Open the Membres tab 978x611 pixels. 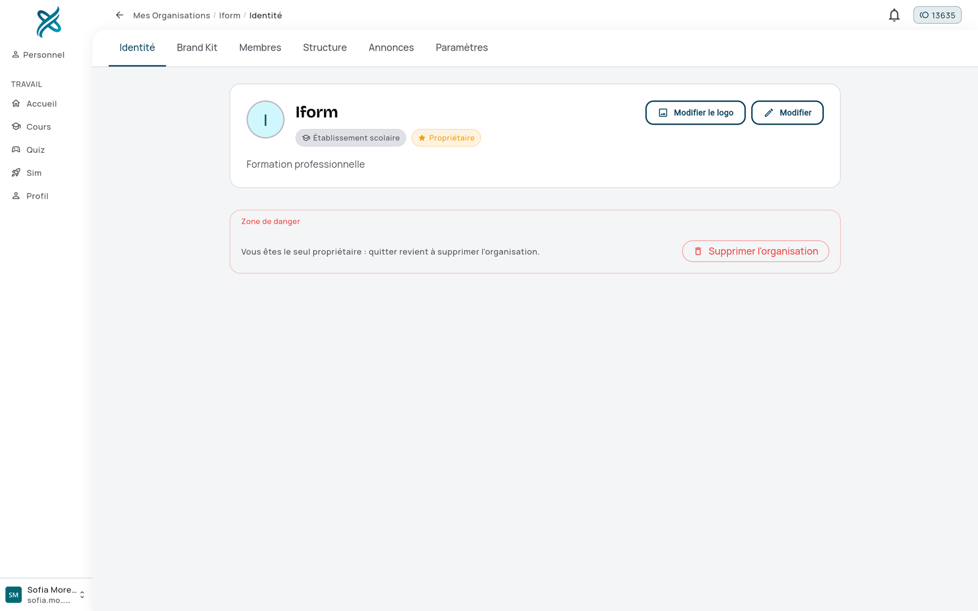[x=260, y=48]
